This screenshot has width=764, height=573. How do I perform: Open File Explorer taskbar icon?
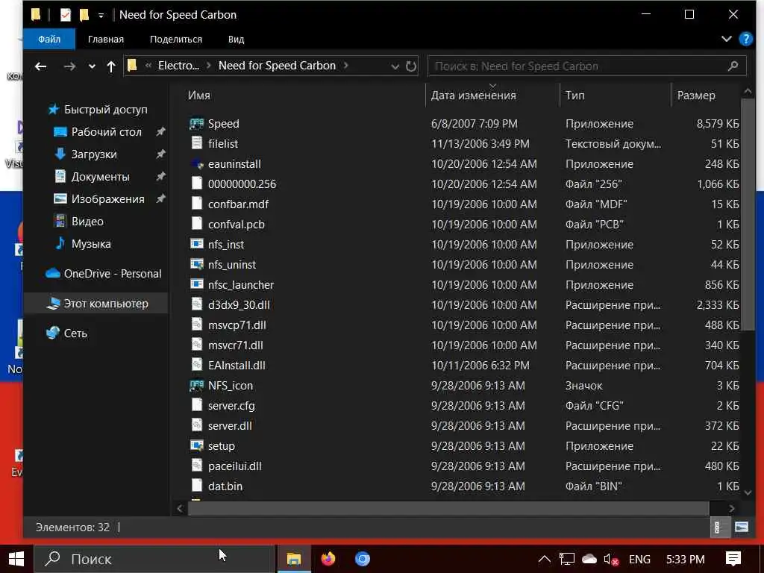294,558
